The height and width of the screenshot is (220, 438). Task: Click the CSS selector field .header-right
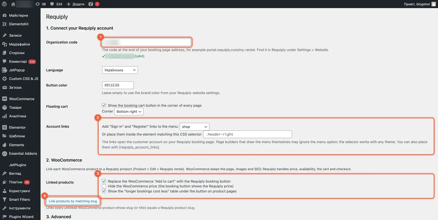248,134
